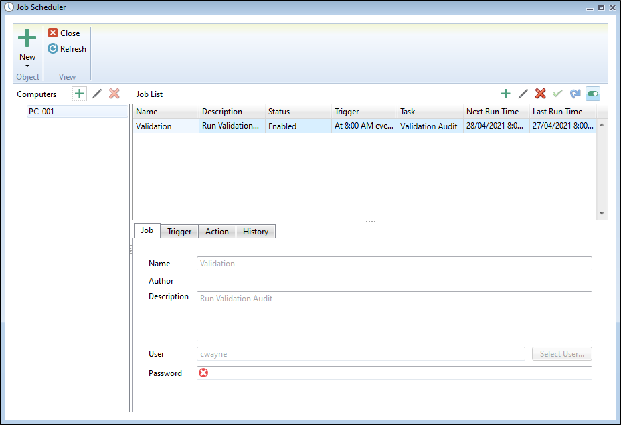Click the job list scrollbar down arrow
The width and height of the screenshot is (621, 425).
point(602,214)
